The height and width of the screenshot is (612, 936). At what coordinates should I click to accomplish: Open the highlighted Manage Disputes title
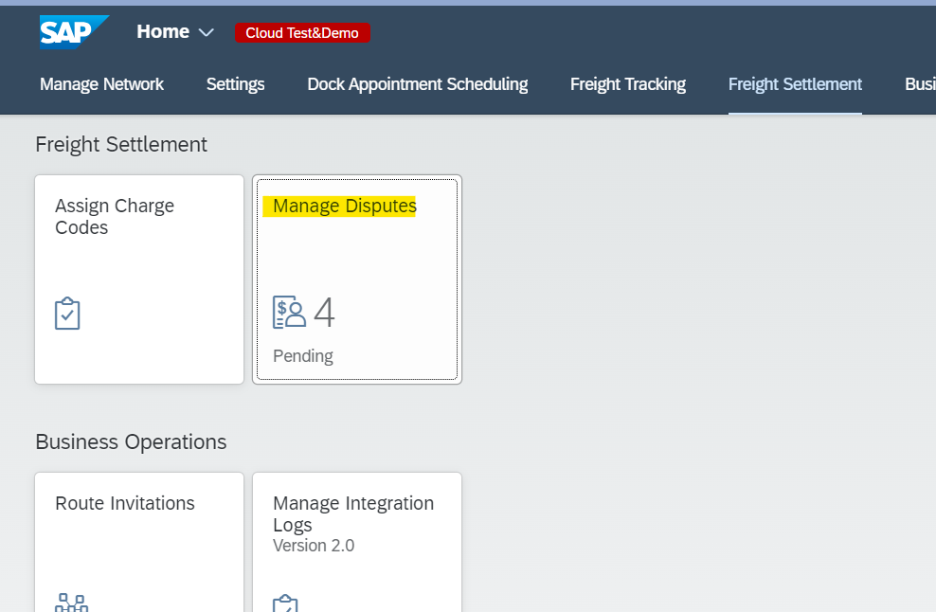(344, 207)
